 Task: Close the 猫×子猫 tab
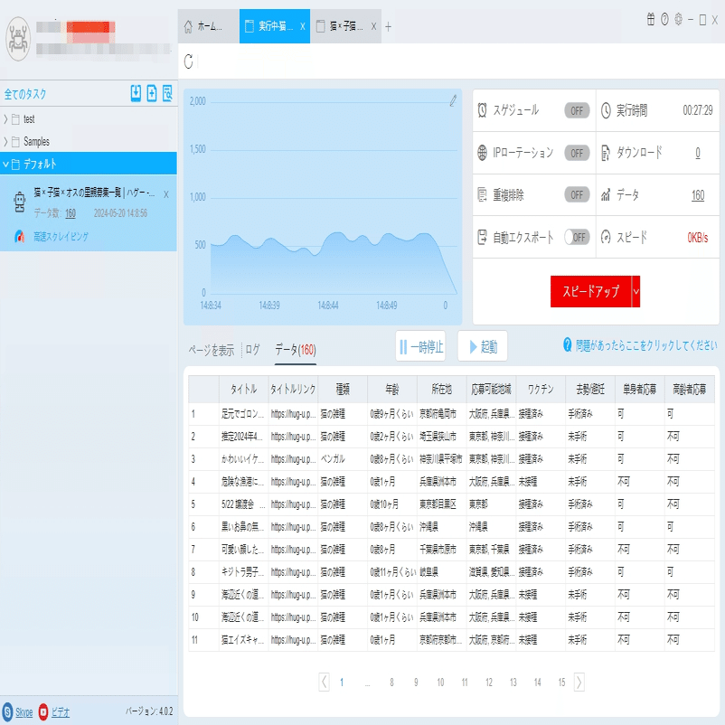point(373,26)
